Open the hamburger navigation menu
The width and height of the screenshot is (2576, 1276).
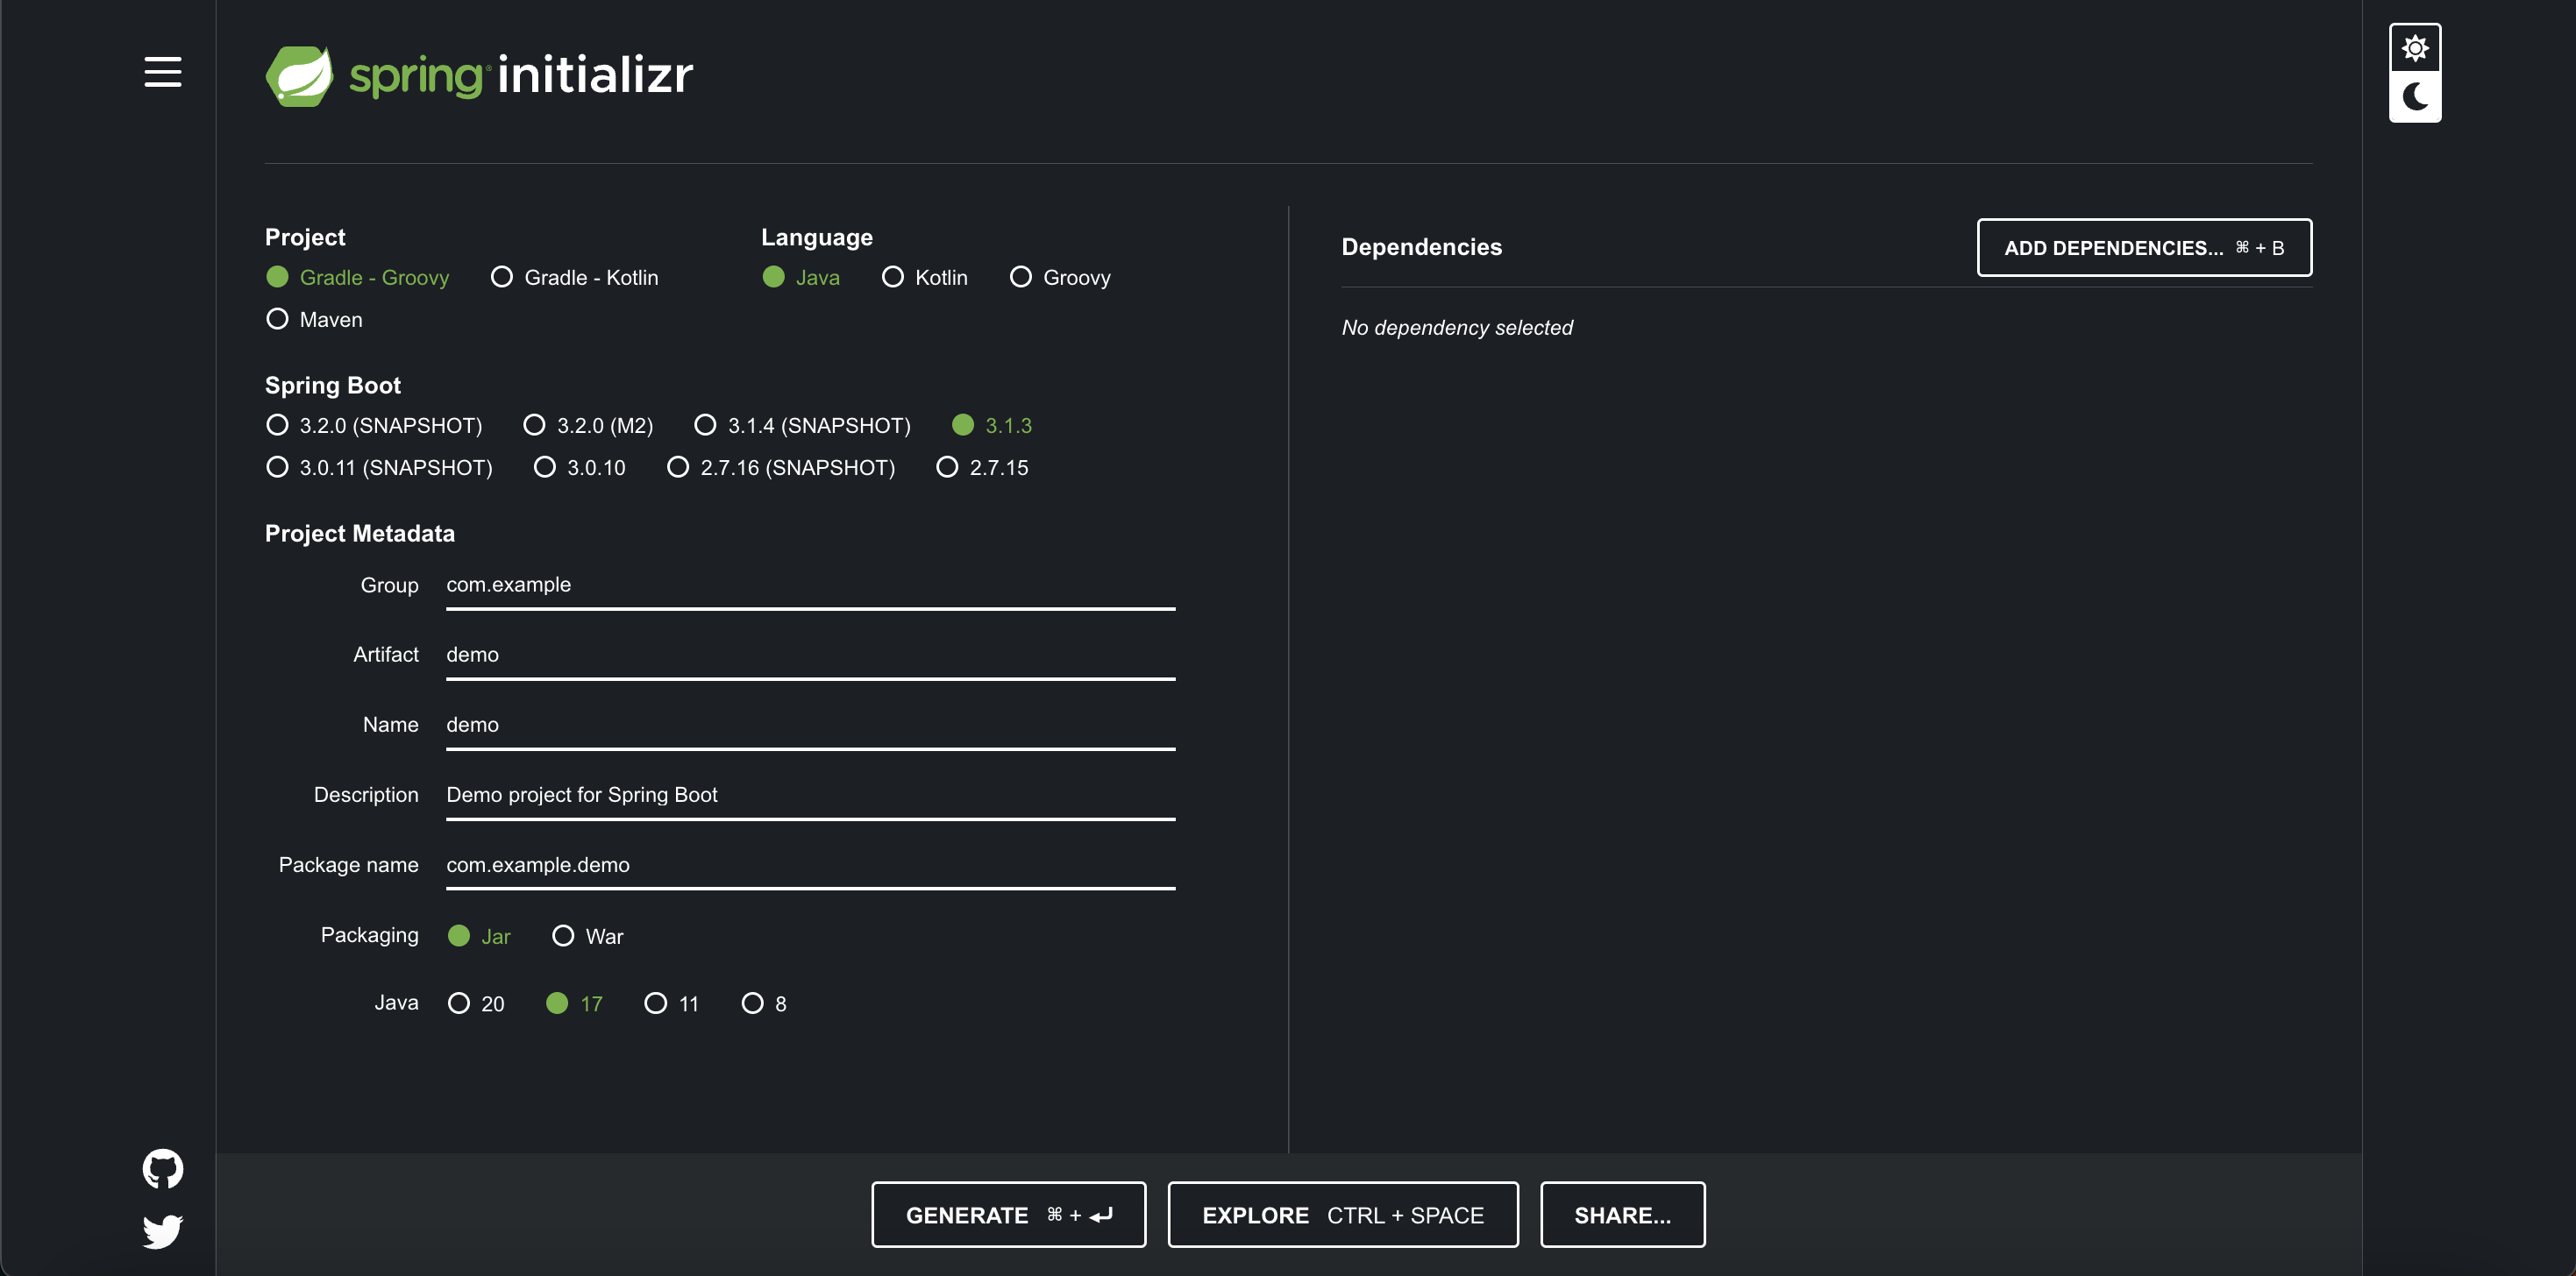pyautogui.click(x=162, y=72)
